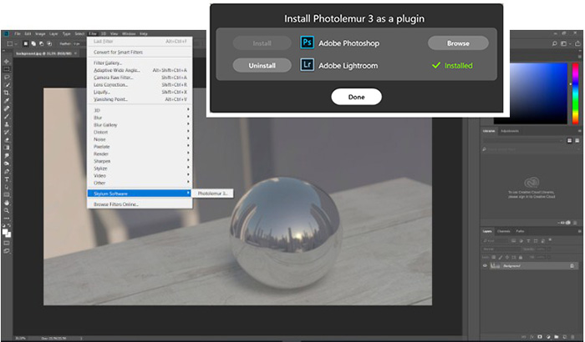Click Add to selection option icon
This screenshot has width=585, height=342.
pos(33,43)
